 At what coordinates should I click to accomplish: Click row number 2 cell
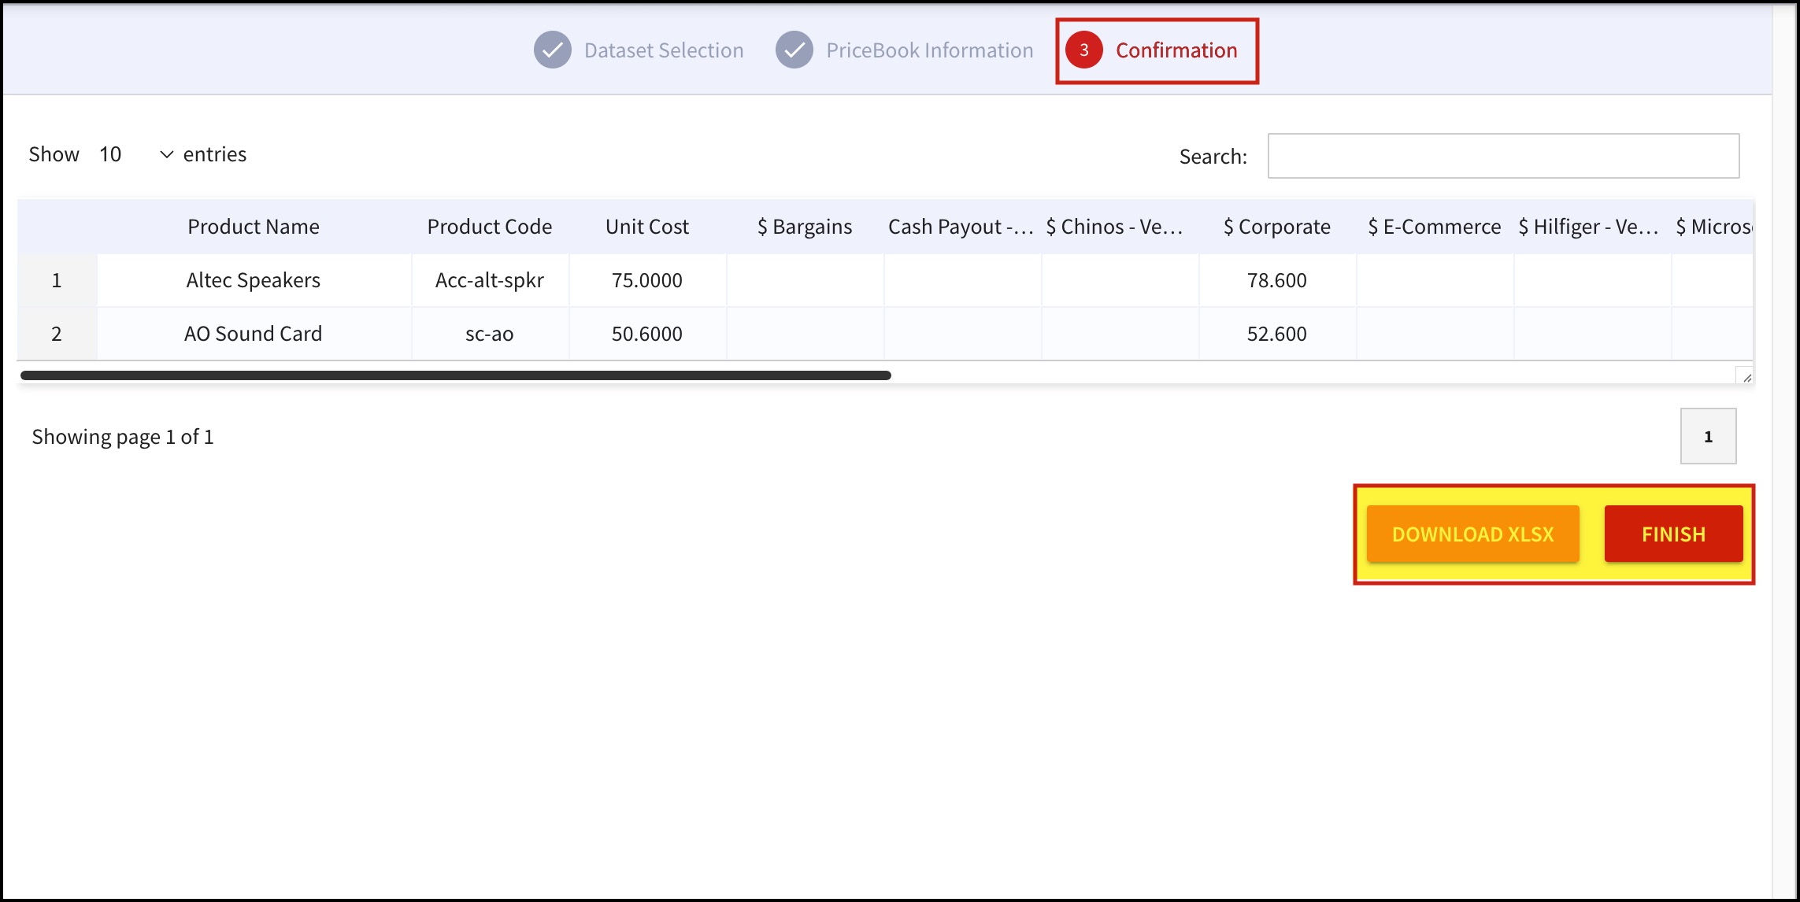tap(57, 334)
